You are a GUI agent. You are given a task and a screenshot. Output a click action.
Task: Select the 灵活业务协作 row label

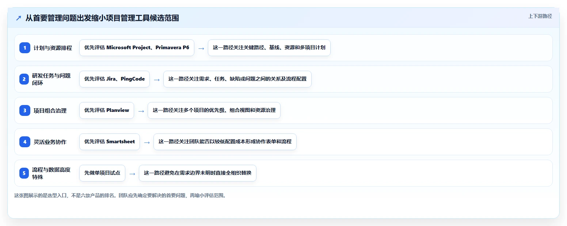click(x=50, y=142)
